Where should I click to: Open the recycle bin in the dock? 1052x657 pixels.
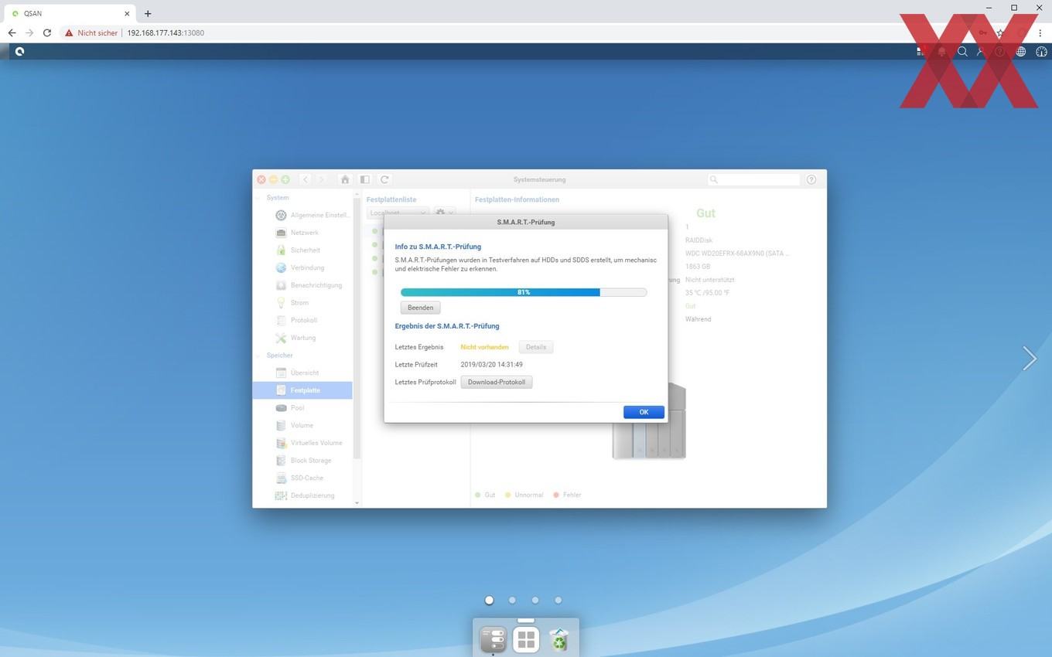click(559, 640)
